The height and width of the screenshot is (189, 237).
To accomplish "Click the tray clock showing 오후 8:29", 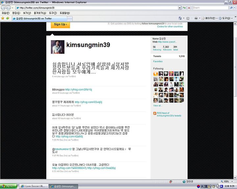I will click(x=229, y=186).
